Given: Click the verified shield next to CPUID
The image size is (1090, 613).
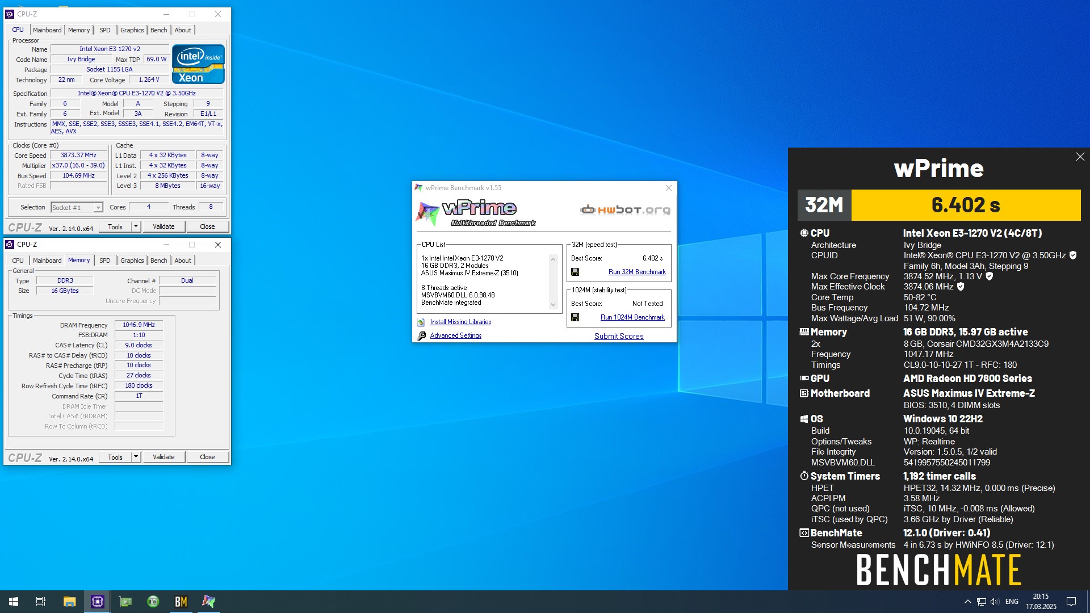Looking at the screenshot, I should click(1073, 255).
